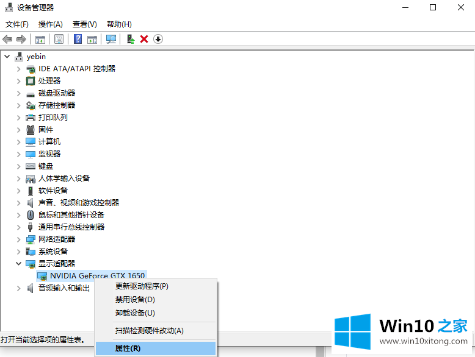Expand the 网络适配器 category

click(x=19, y=239)
